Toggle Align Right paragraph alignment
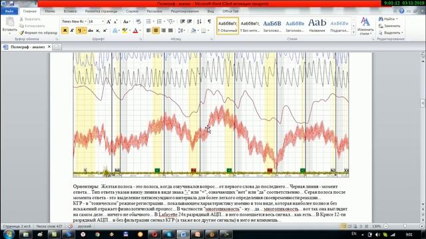 tap(163, 31)
